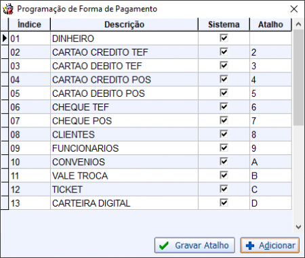Click the Atalho column header

click(270, 24)
